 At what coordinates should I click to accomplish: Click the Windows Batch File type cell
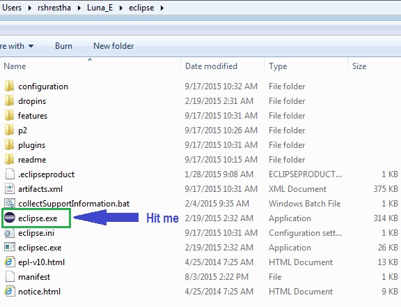tap(305, 204)
